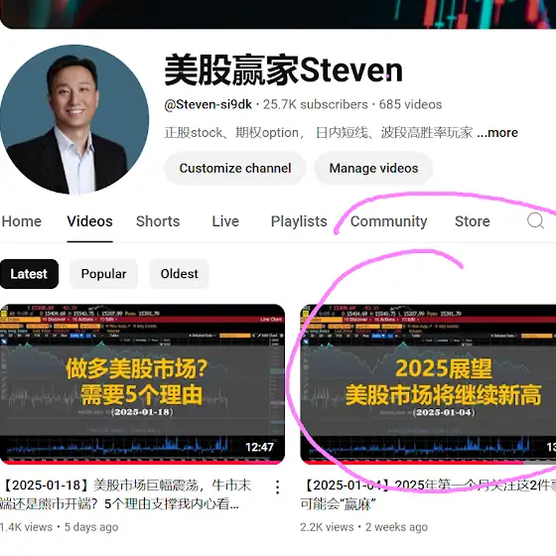The height and width of the screenshot is (556, 556).
Task: Go to the Community tab
Action: click(388, 221)
